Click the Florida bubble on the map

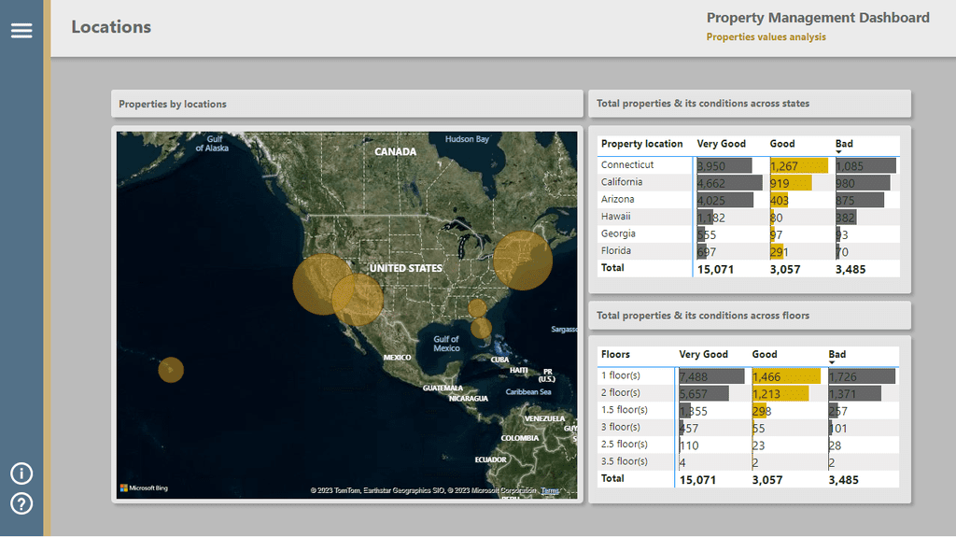click(x=481, y=329)
